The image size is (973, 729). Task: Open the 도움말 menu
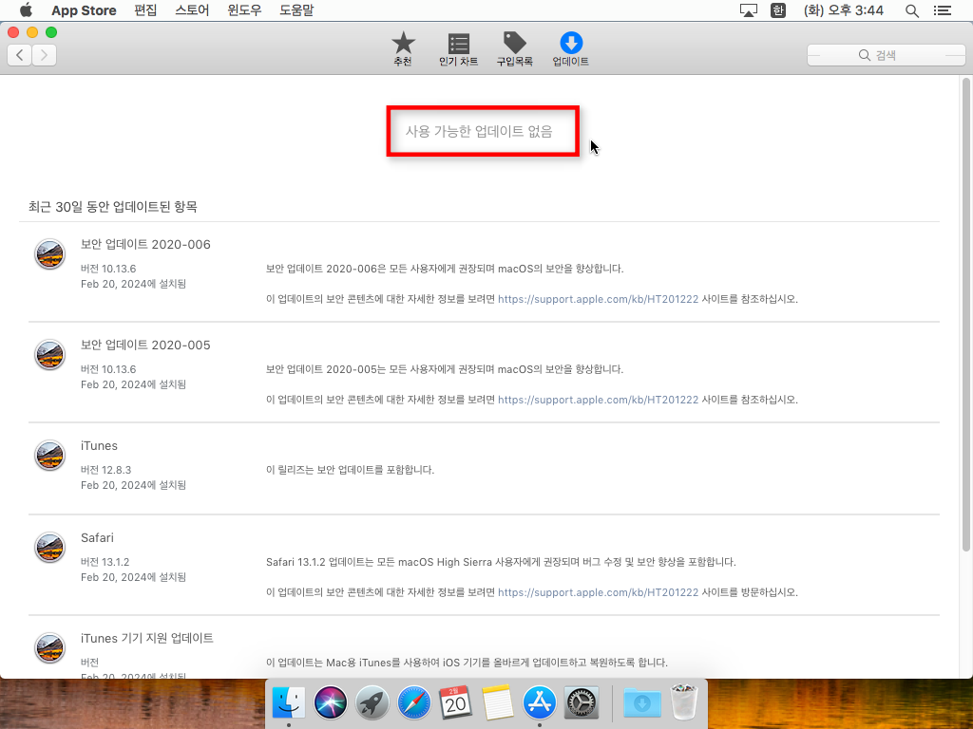click(x=296, y=9)
